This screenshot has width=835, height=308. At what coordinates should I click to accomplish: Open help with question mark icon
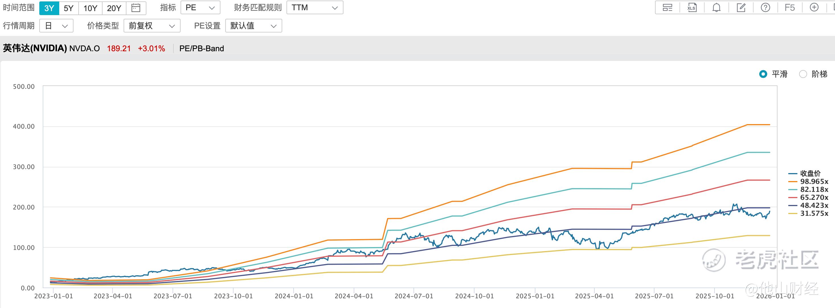point(765,7)
